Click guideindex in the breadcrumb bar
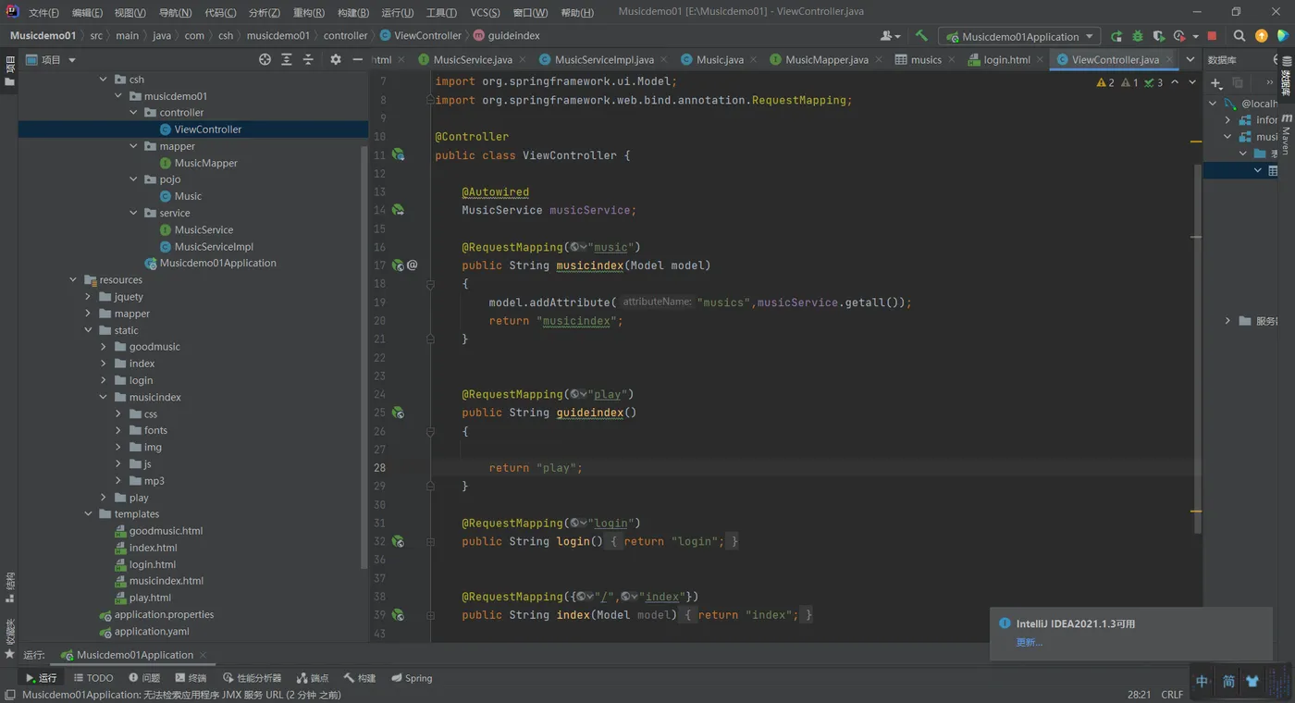1295x703 pixels. [513, 35]
